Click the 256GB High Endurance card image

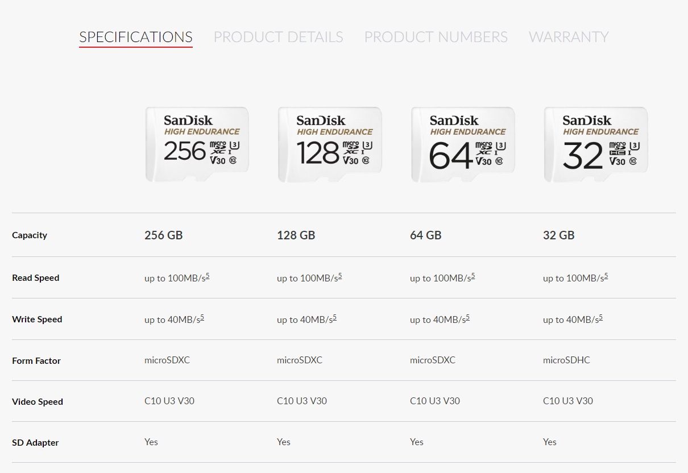196,145
